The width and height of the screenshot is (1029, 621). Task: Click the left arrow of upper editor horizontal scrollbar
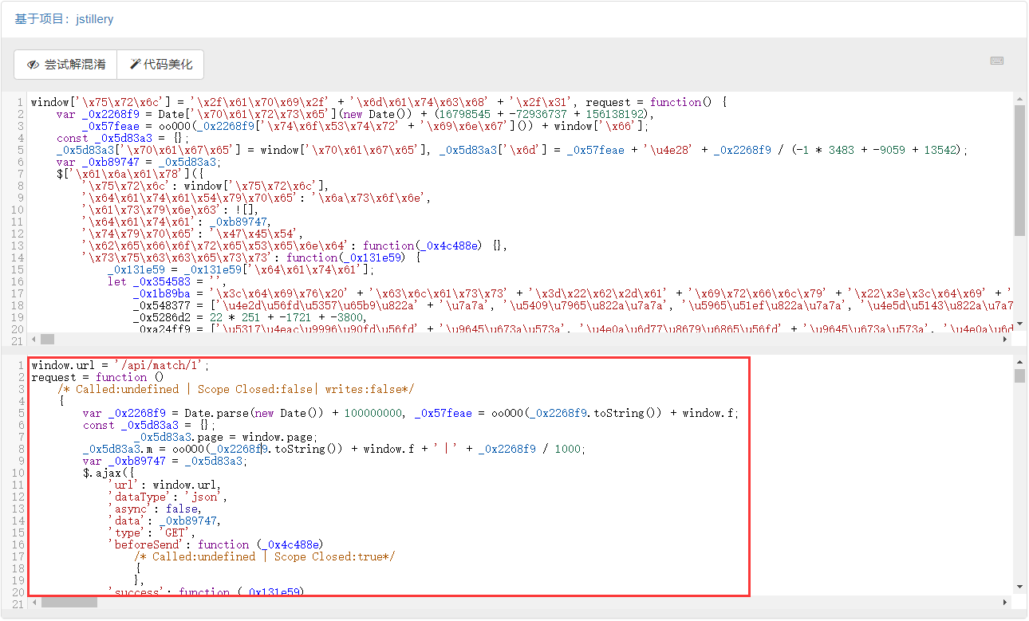click(x=34, y=340)
